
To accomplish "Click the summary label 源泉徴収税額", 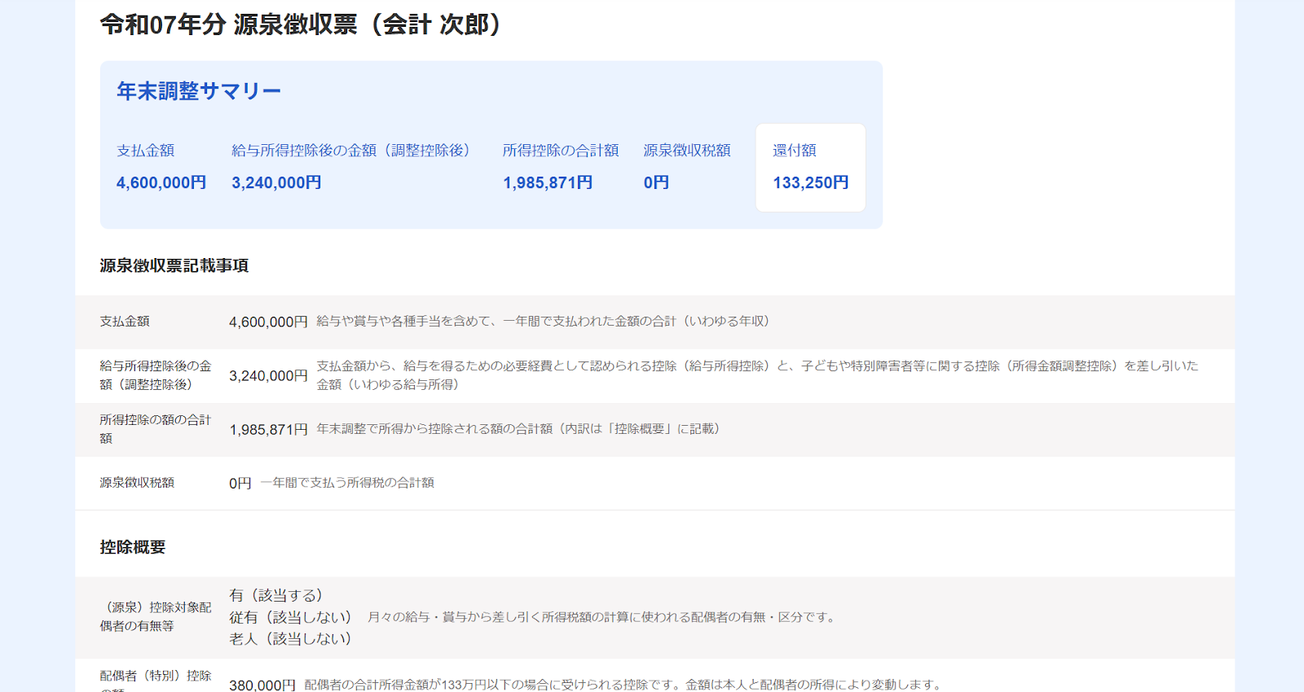I will (687, 151).
